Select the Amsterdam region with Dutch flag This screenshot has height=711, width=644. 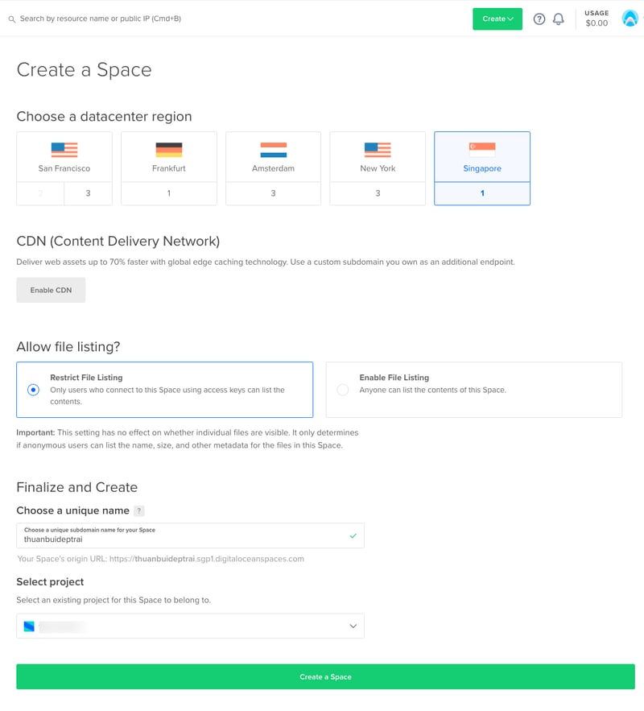[273, 156]
